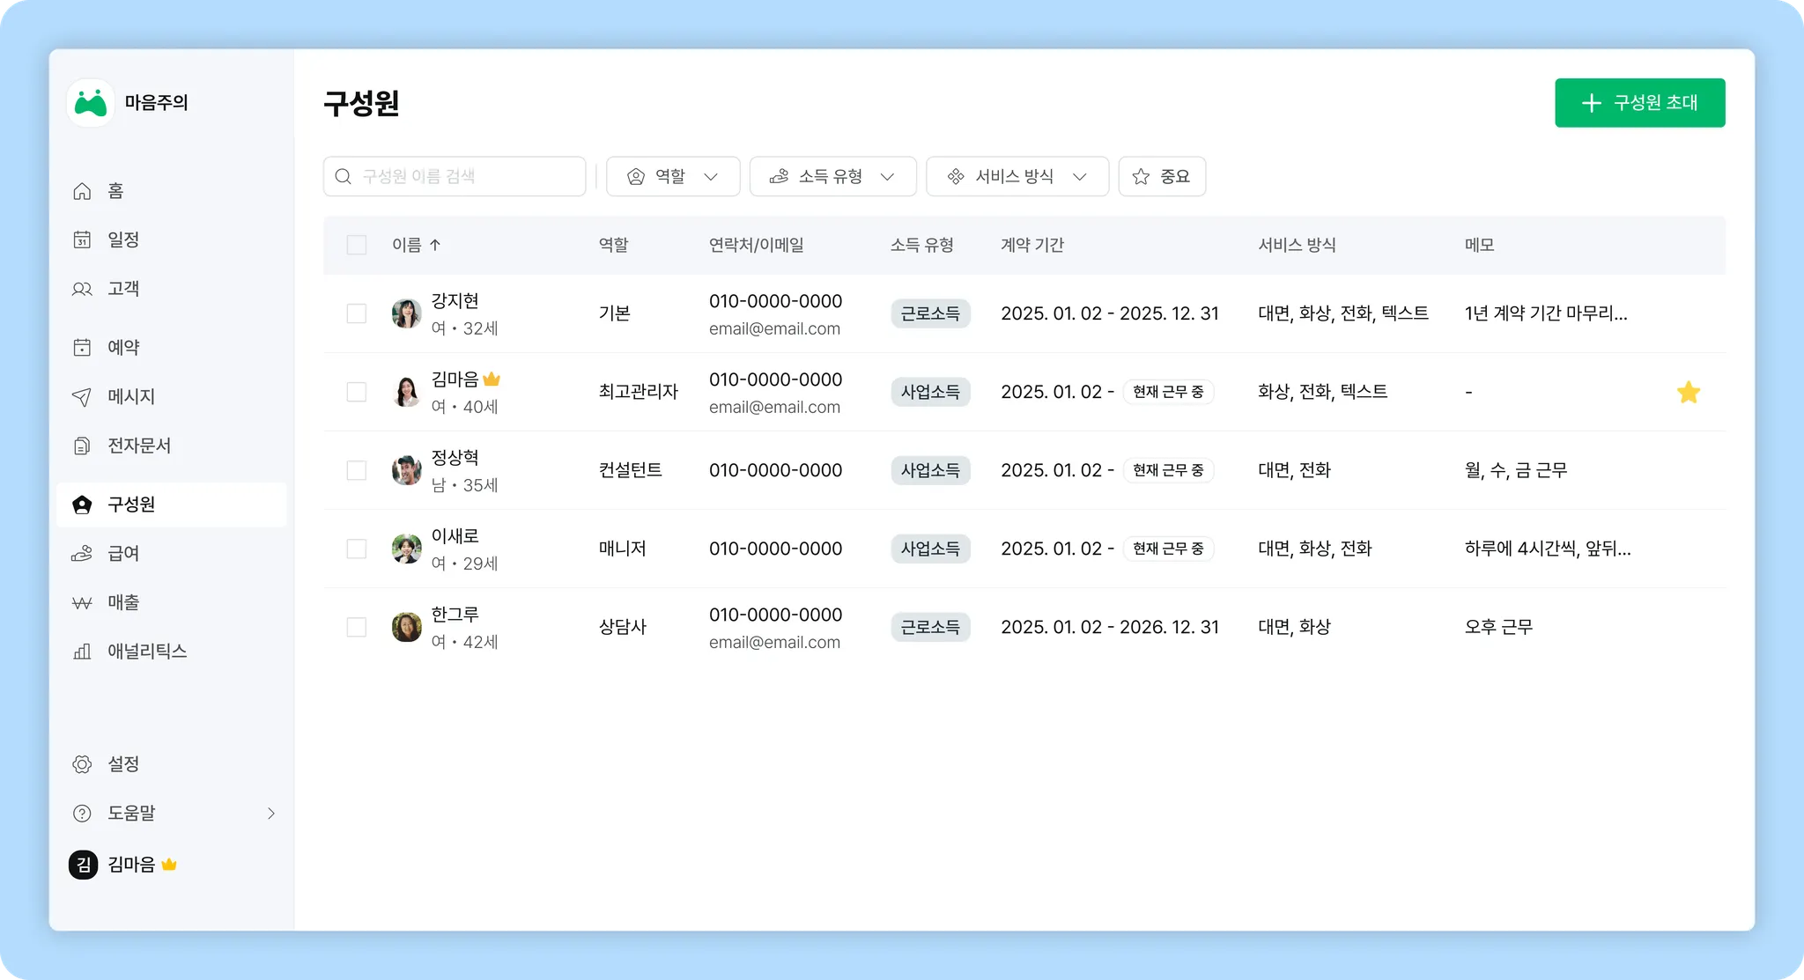The height and width of the screenshot is (980, 1804).
Task: Click the 구성원 초대 button
Action: pyautogui.click(x=1639, y=103)
